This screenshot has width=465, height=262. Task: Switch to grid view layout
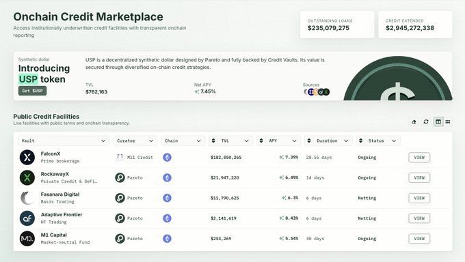448,121
